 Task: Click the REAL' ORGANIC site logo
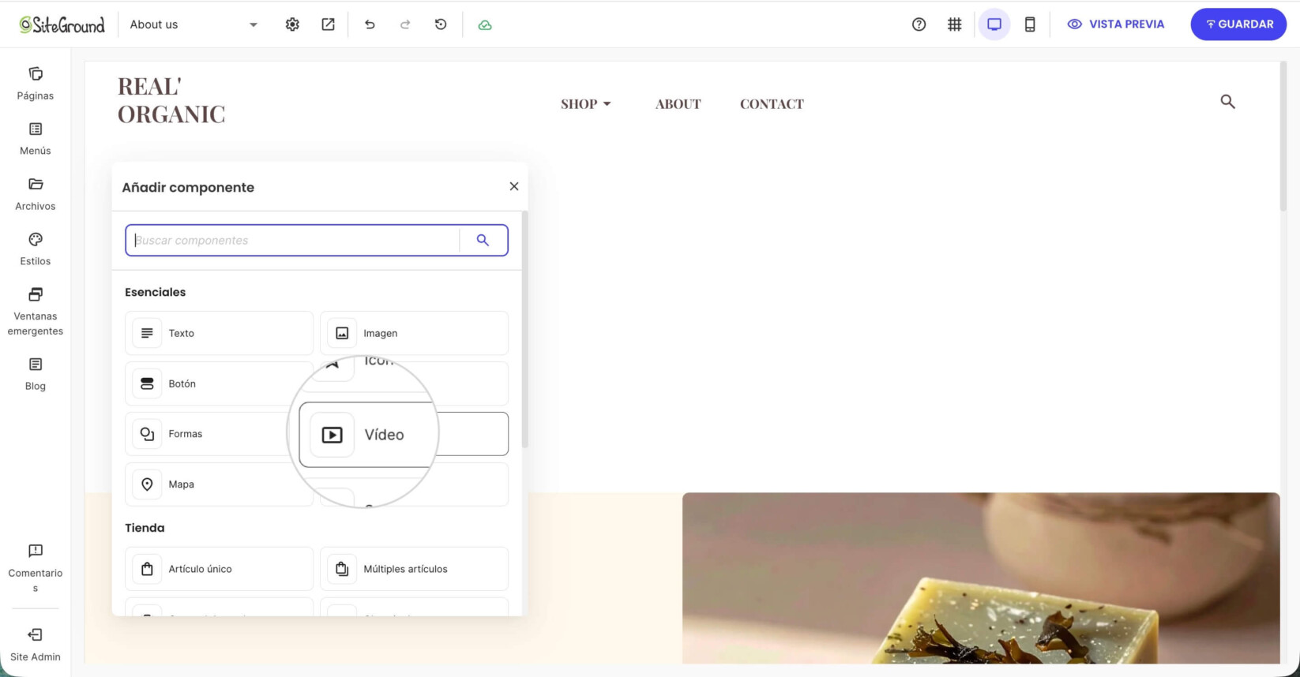(171, 100)
